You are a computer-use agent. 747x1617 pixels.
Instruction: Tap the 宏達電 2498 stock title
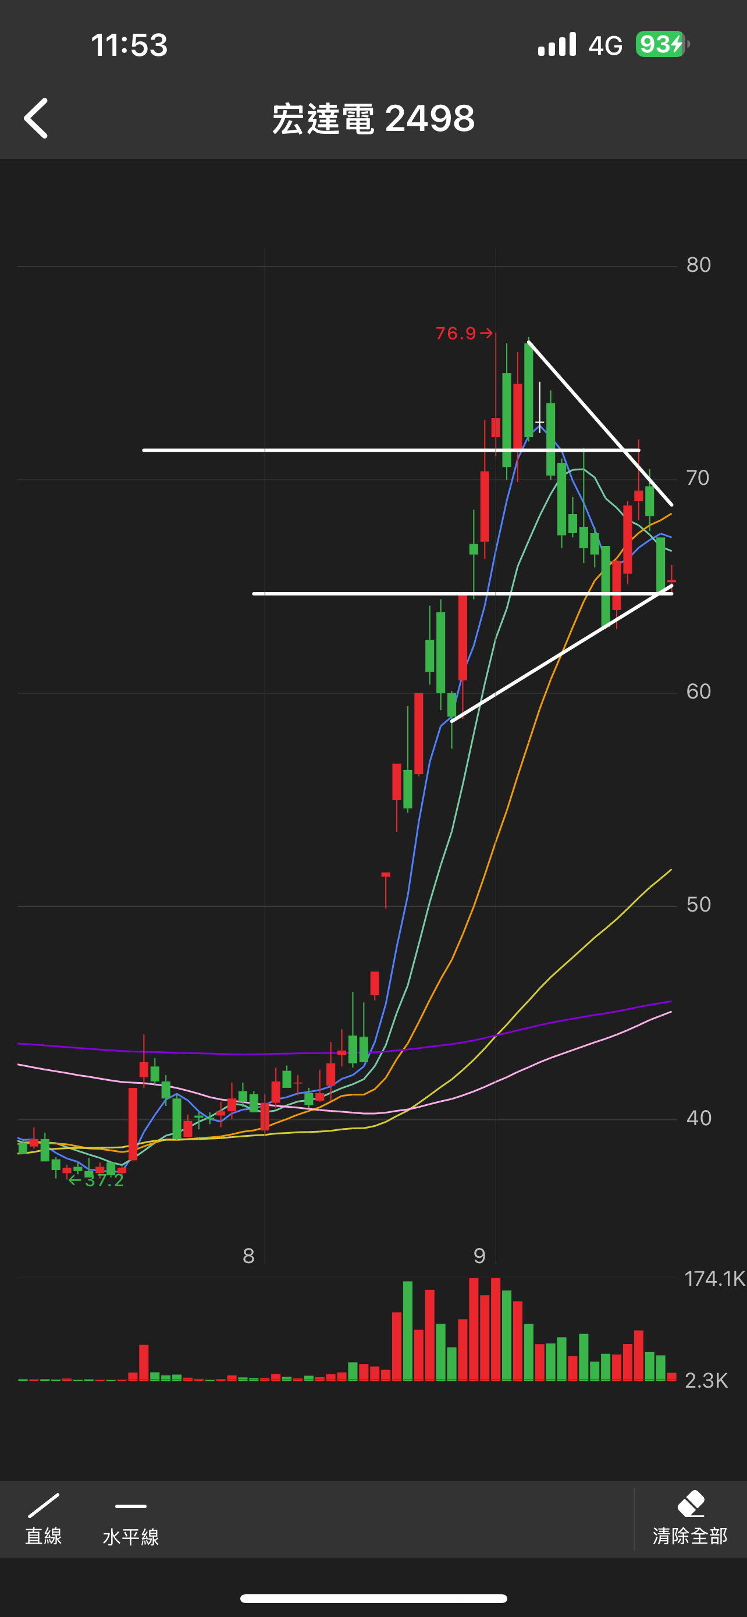click(x=374, y=118)
